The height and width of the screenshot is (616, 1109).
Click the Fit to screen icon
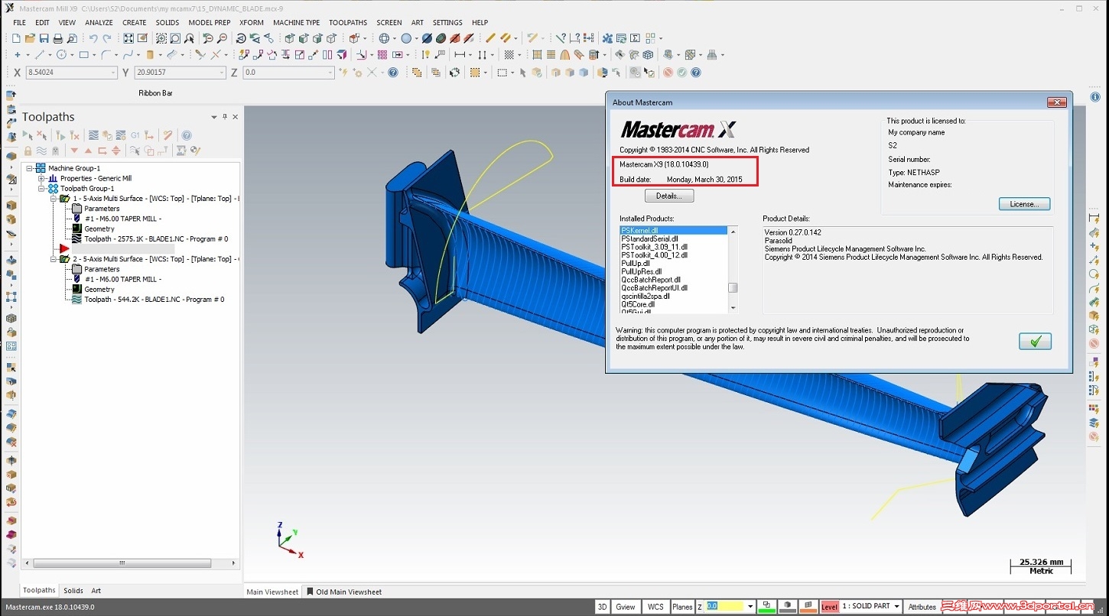[128, 38]
